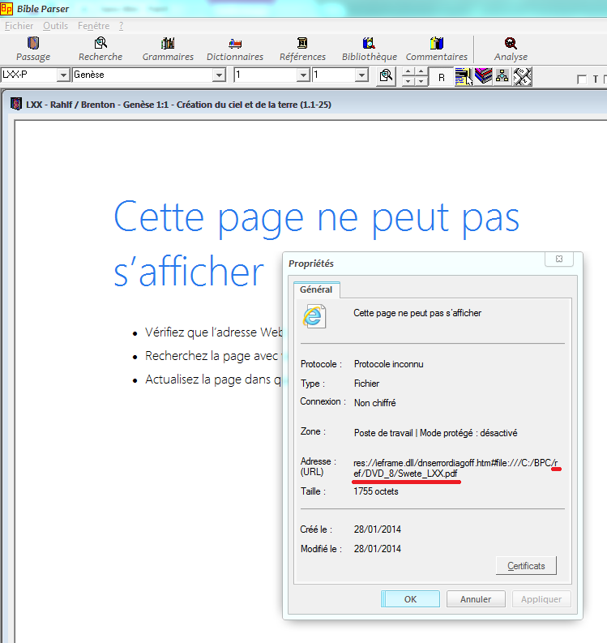The width and height of the screenshot is (607, 643).
Task: Click OK in Propriétés dialog
Action: (x=410, y=599)
